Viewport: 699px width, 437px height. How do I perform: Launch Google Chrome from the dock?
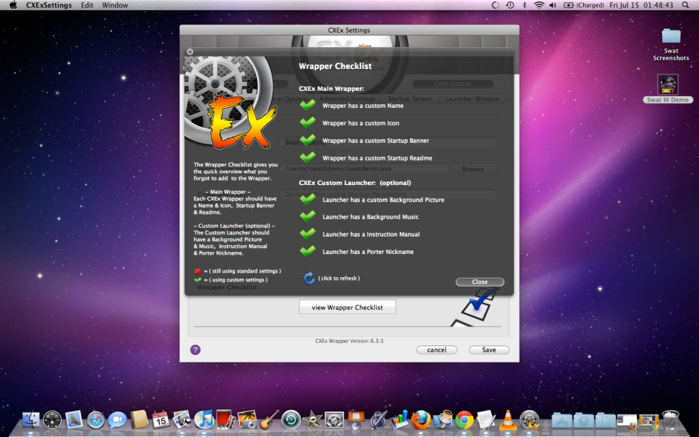pyautogui.click(x=464, y=420)
